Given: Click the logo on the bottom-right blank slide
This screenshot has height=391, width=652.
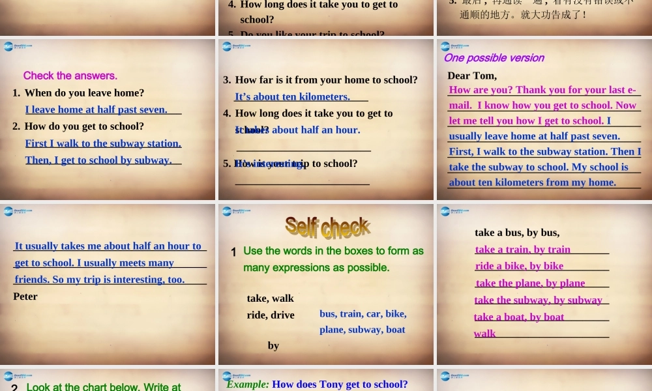Looking at the screenshot, I should click(454, 376).
